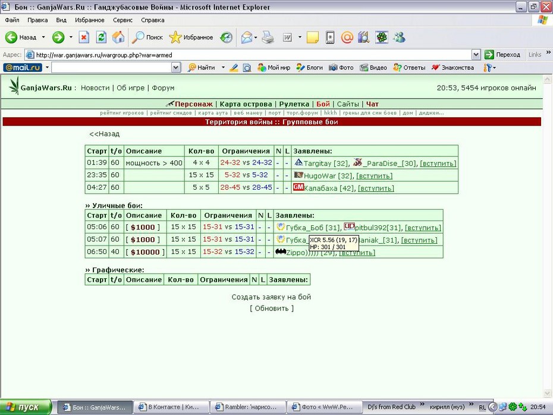The image size is (553, 415).
Task: Open the Вид menu
Action: coord(61,20)
